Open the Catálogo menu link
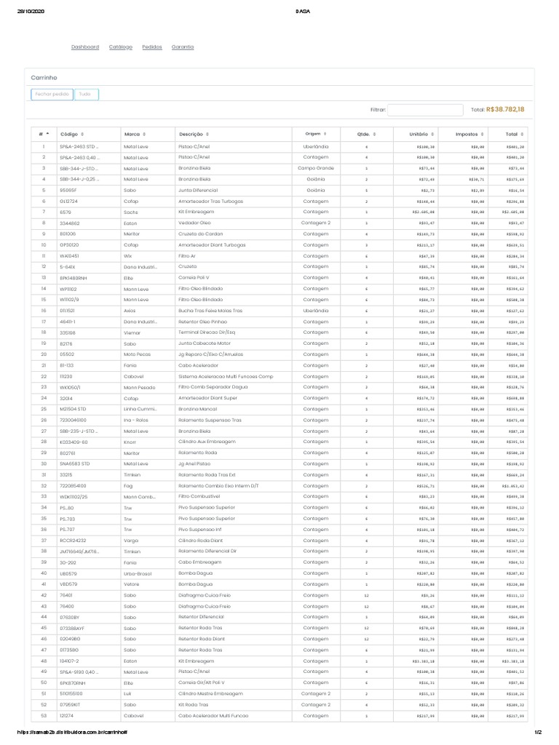559x745 pixels. pyautogui.click(x=121, y=47)
